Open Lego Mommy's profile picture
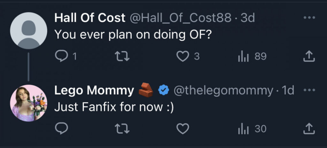327x148 pixels. point(29,103)
